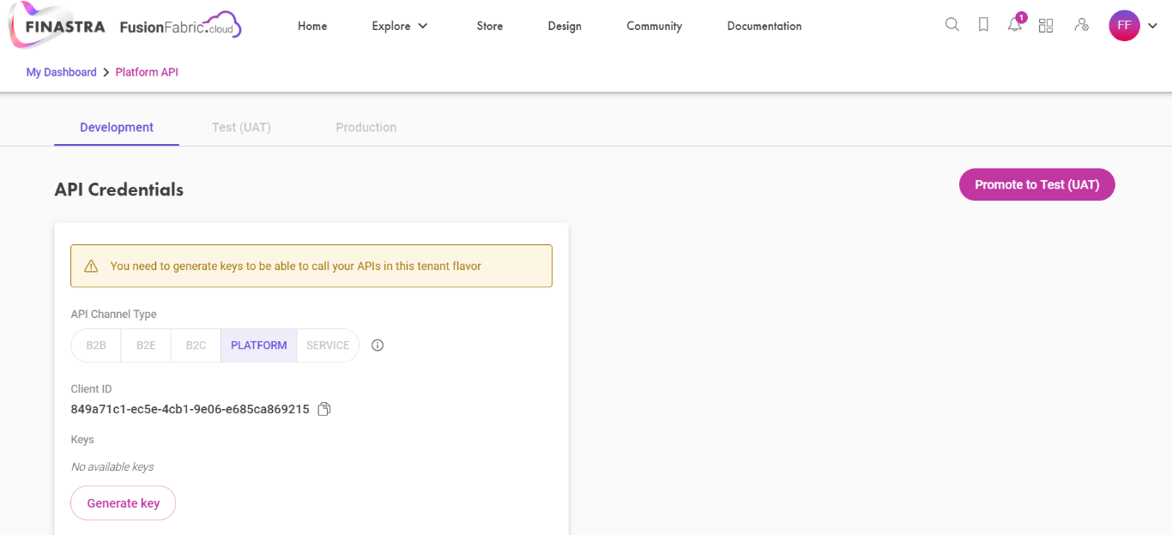
Task: Switch to the Development tab
Action: click(x=117, y=127)
